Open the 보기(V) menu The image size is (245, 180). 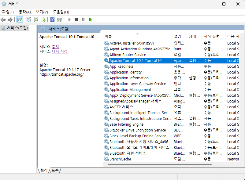(42, 12)
